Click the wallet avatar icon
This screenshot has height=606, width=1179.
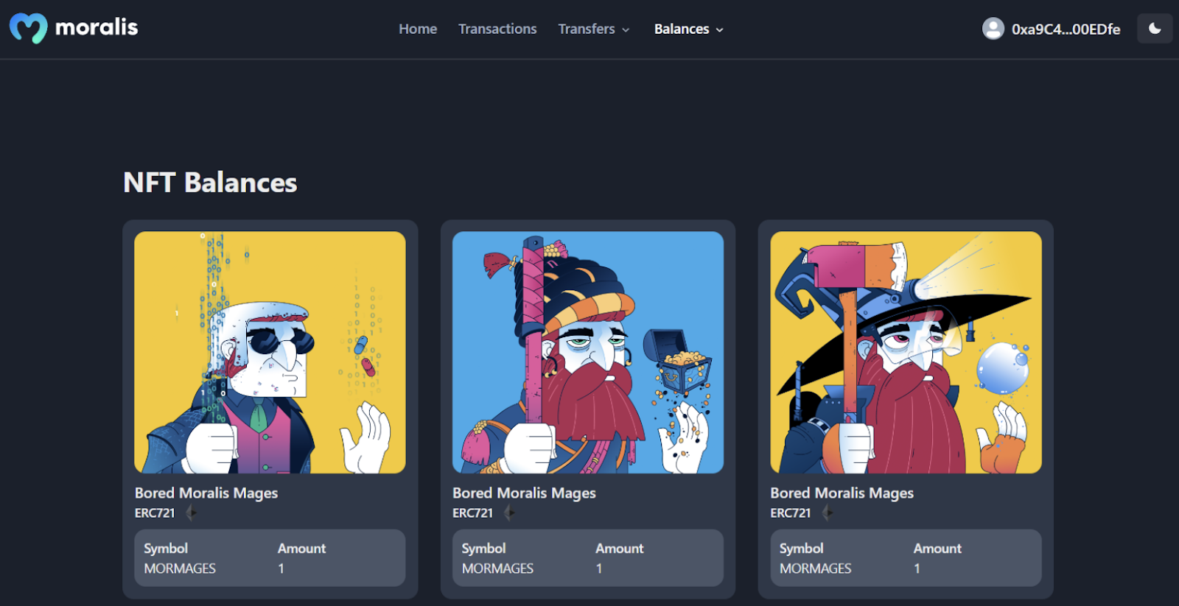pyautogui.click(x=993, y=29)
